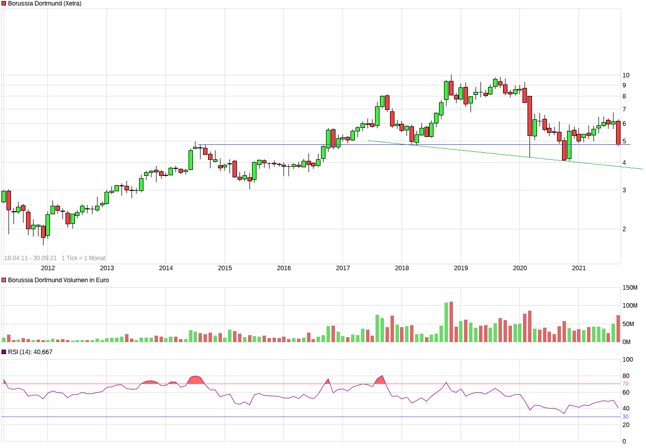646x448 pixels.
Task: Click the Volumen in Euro legend square
Action: (4, 280)
